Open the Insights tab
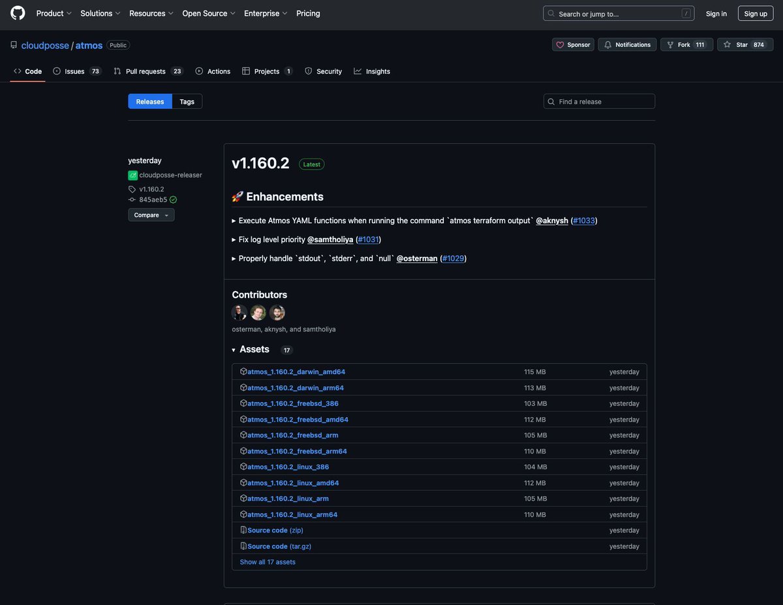783x605 pixels. click(372, 71)
